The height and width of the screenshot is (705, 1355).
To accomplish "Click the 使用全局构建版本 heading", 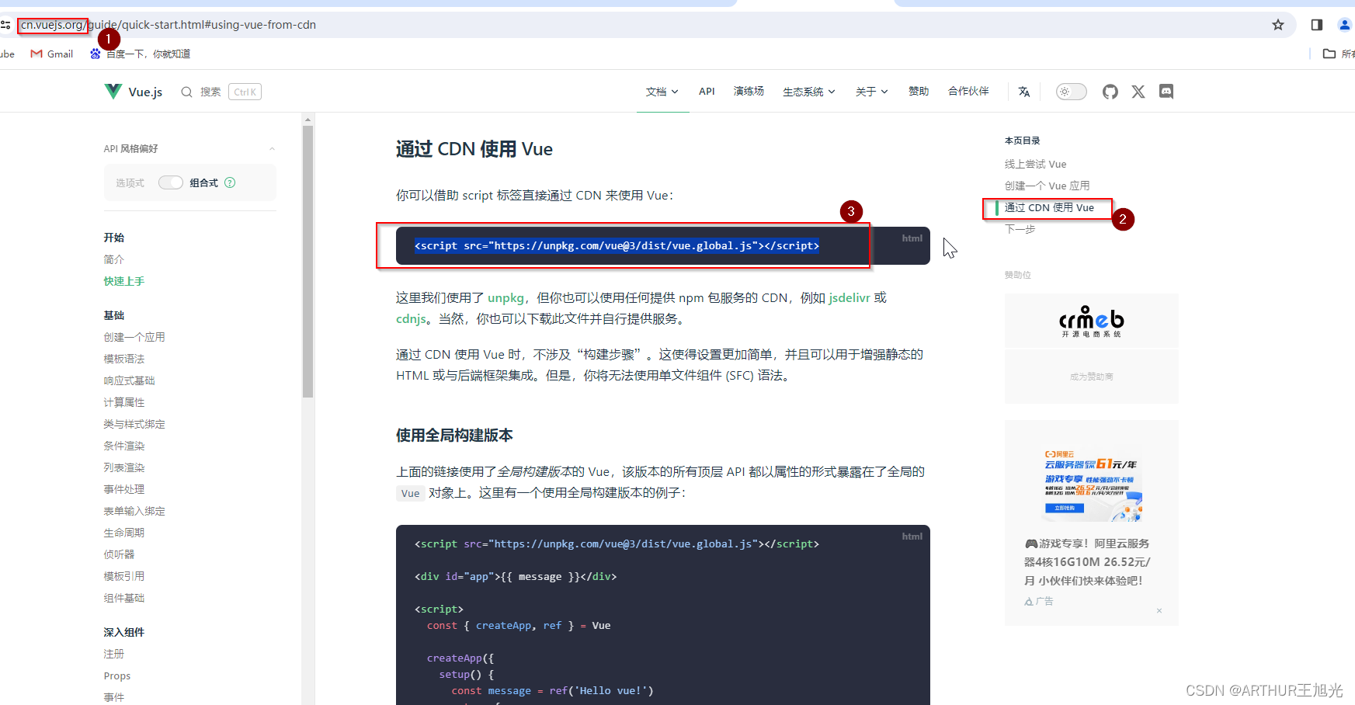I will click(x=454, y=436).
